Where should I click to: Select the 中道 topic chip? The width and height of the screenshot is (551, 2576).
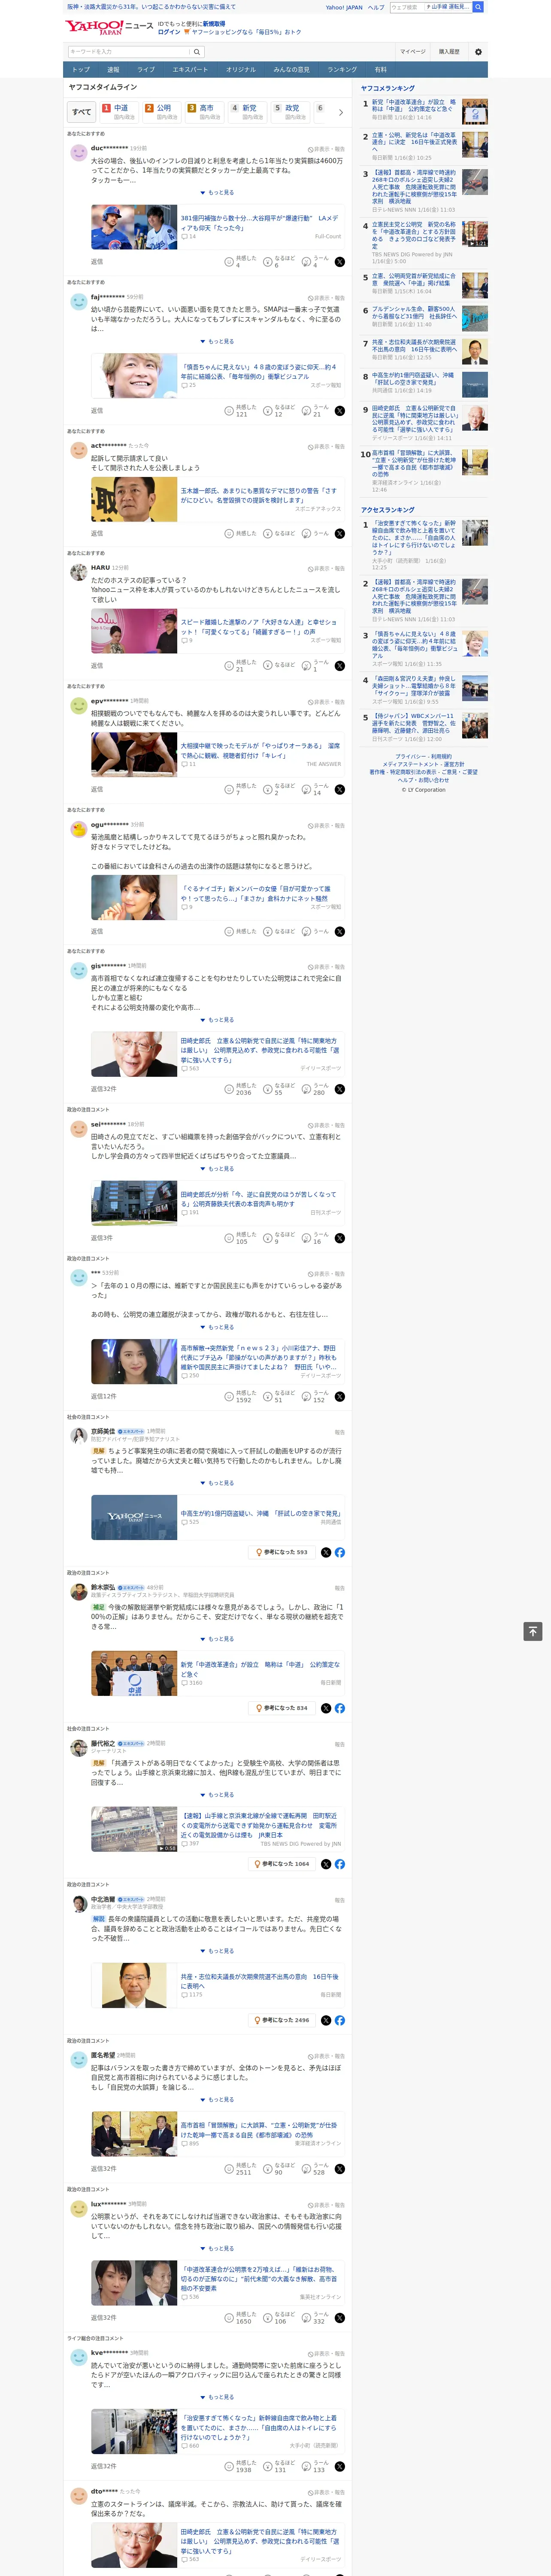pyautogui.click(x=118, y=112)
